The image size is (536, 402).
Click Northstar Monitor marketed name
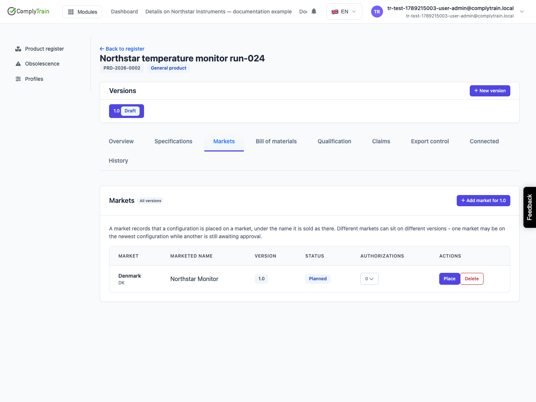tap(194, 279)
